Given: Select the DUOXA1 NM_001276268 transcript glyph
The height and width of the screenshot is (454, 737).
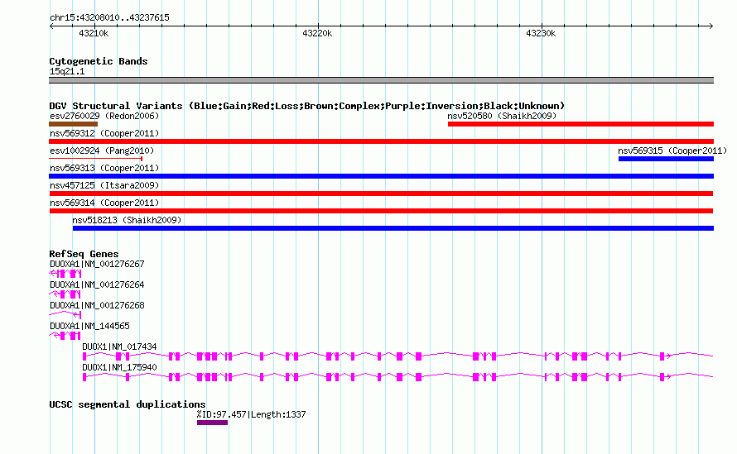Looking at the screenshot, I should (65, 314).
